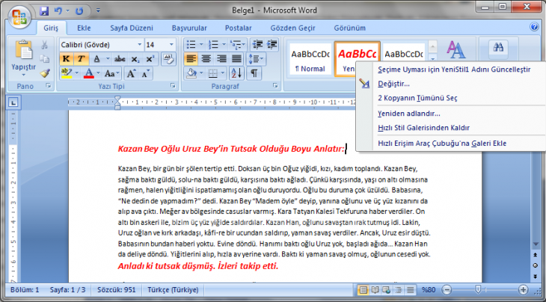Open the Ekle ribbon tab
This screenshot has width=546, height=302.
[x=84, y=28]
